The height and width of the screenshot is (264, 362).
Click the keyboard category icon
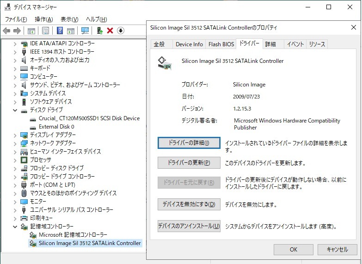pos(24,68)
